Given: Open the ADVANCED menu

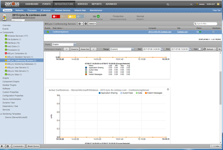Looking at the screenshot, I should point(111,4).
